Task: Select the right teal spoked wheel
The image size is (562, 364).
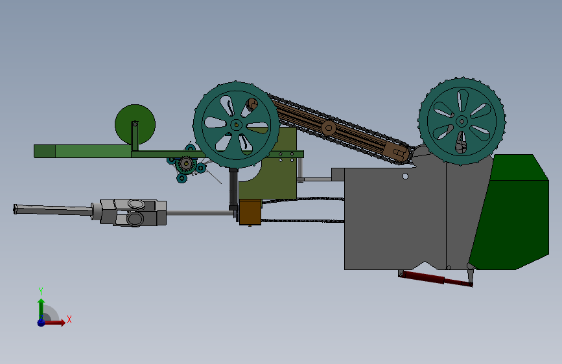Action: click(x=462, y=121)
